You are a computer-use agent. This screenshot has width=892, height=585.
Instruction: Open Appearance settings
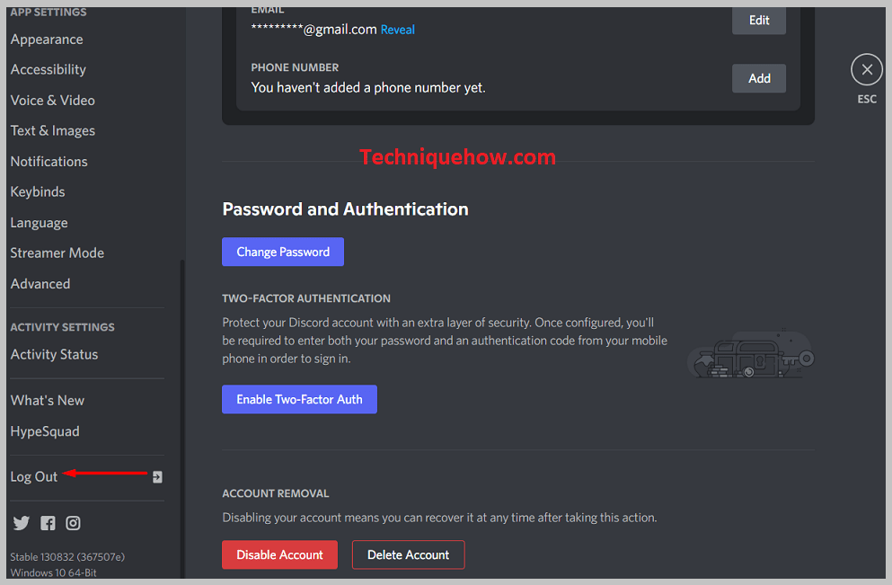(x=47, y=40)
